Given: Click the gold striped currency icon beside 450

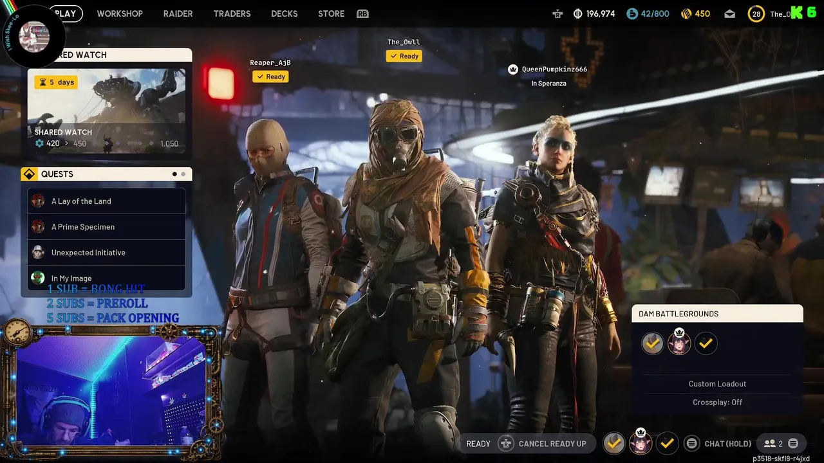Looking at the screenshot, I should [x=686, y=14].
